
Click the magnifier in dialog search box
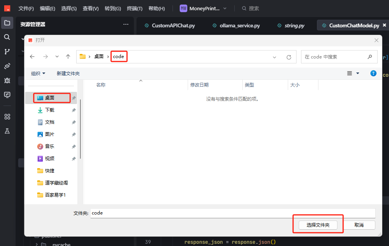tap(370, 57)
